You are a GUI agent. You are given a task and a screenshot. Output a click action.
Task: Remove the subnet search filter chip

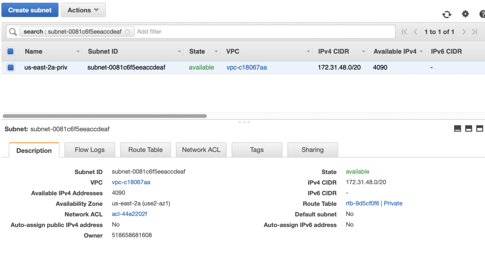click(127, 32)
